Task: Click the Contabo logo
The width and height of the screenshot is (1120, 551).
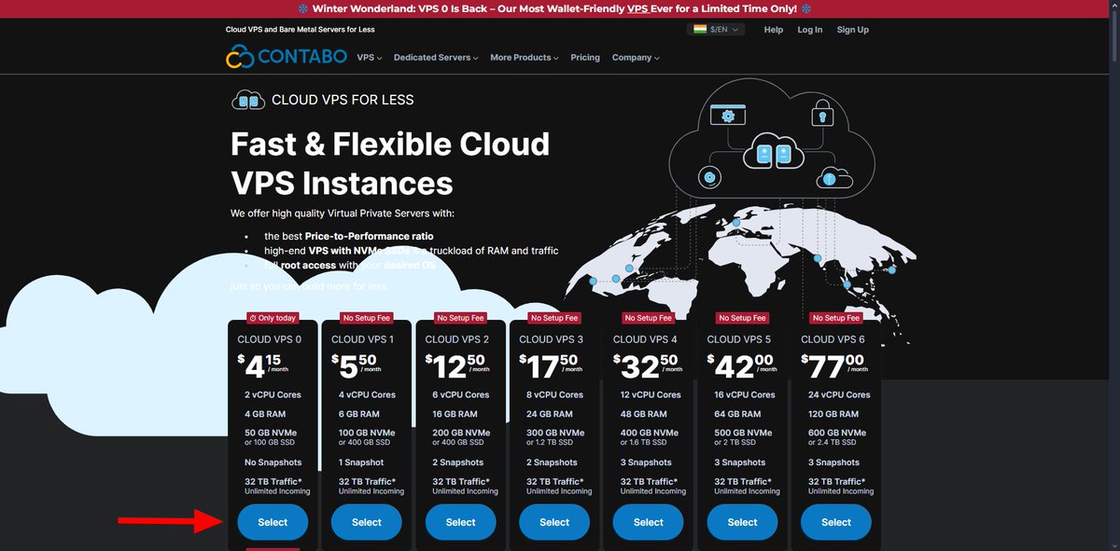Action: [286, 57]
